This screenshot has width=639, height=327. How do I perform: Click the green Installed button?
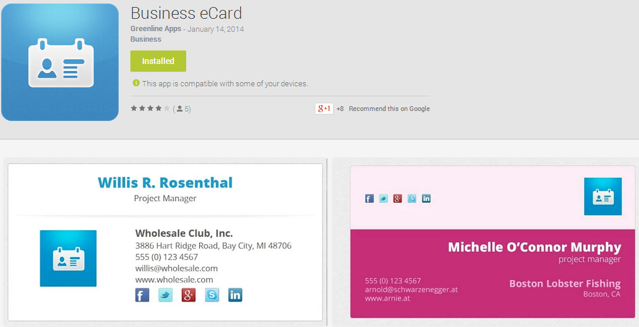[x=158, y=61]
